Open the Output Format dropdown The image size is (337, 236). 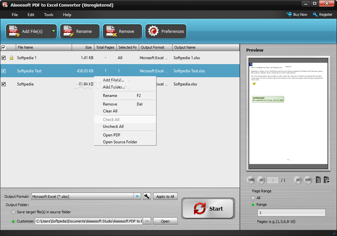click(137, 197)
